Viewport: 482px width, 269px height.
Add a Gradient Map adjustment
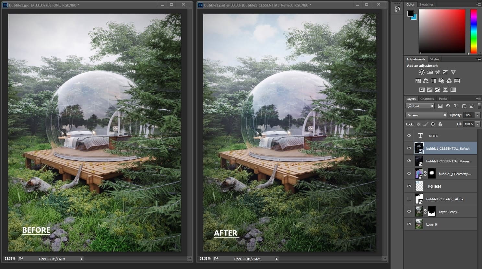pyautogui.click(x=453, y=90)
